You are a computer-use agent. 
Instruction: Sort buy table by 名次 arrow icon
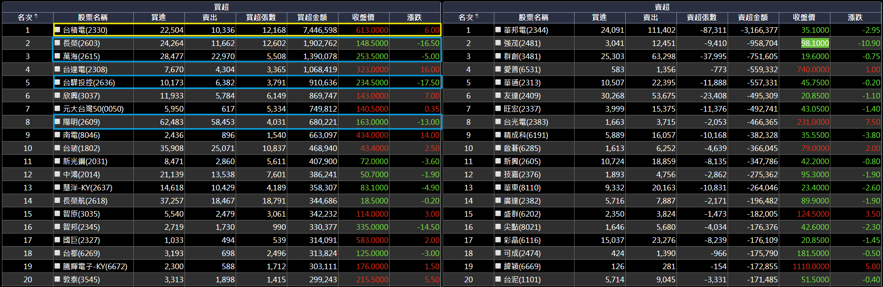tap(36, 16)
